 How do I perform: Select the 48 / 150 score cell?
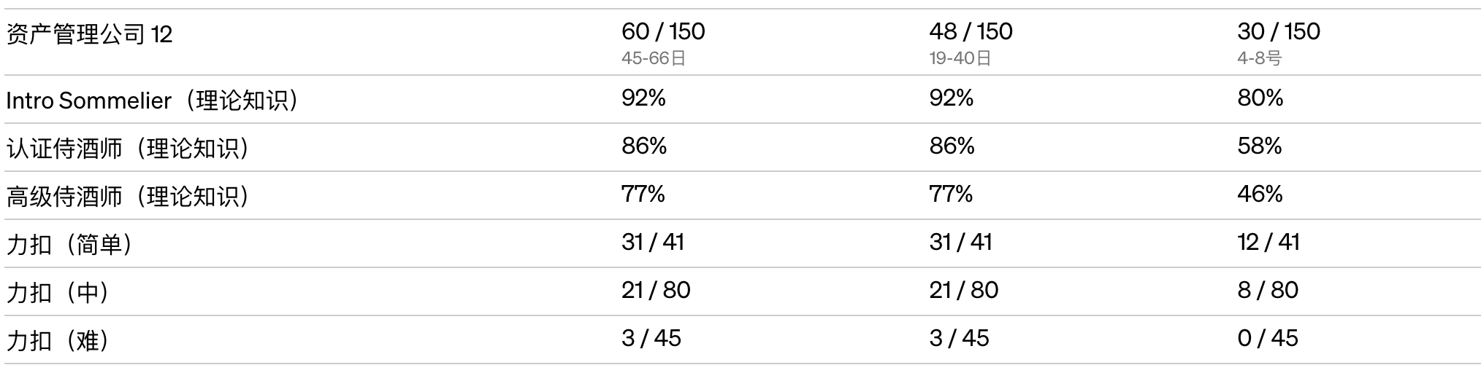tap(971, 31)
